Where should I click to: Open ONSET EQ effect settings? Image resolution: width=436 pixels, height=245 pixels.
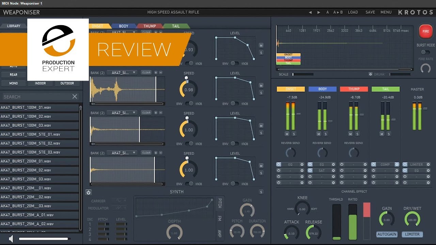301,164
